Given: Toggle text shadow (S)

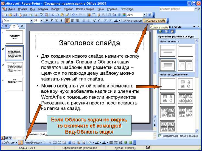Looking at the screenshot, I should coord(61,21).
